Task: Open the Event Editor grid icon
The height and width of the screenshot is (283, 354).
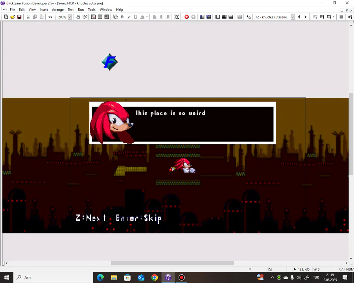Action: pyautogui.click(x=224, y=17)
